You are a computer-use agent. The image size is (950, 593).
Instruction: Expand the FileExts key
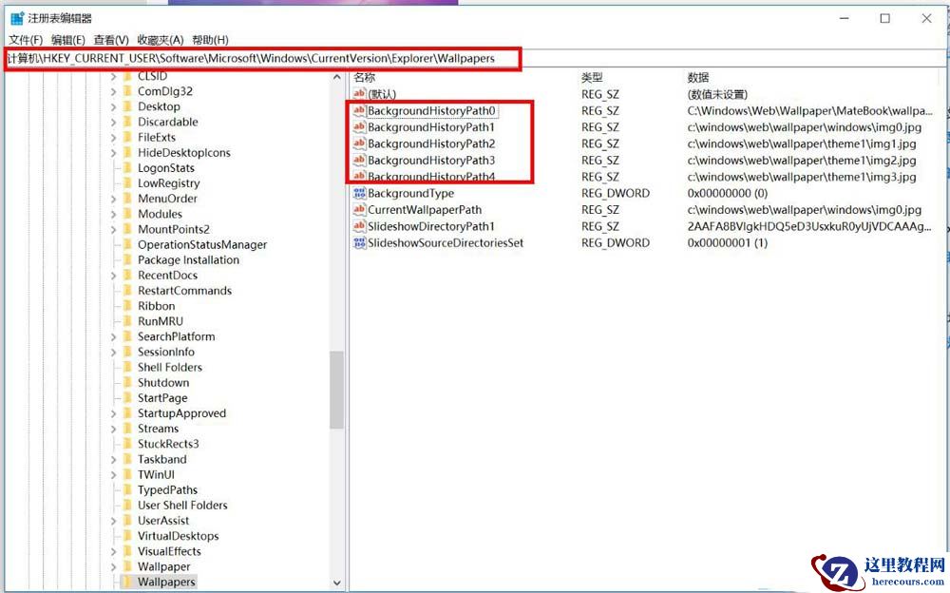click(x=113, y=137)
